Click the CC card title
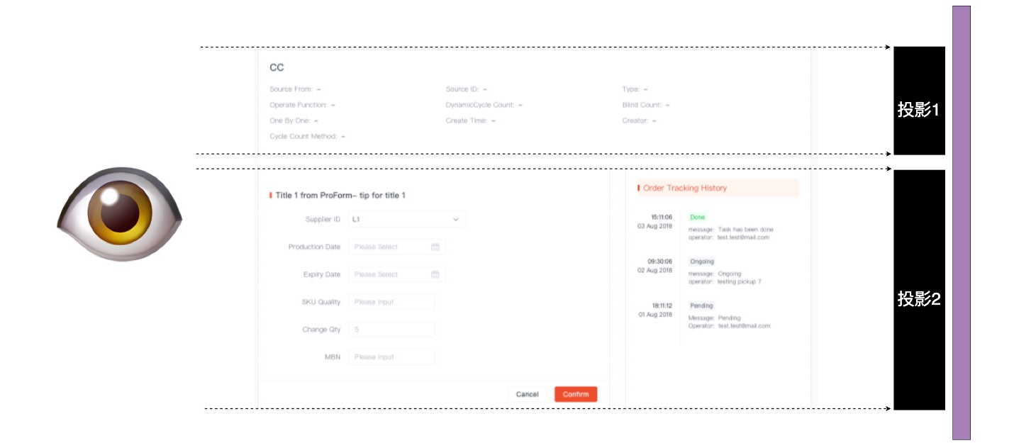The height and width of the screenshot is (443, 1014). coord(277,67)
